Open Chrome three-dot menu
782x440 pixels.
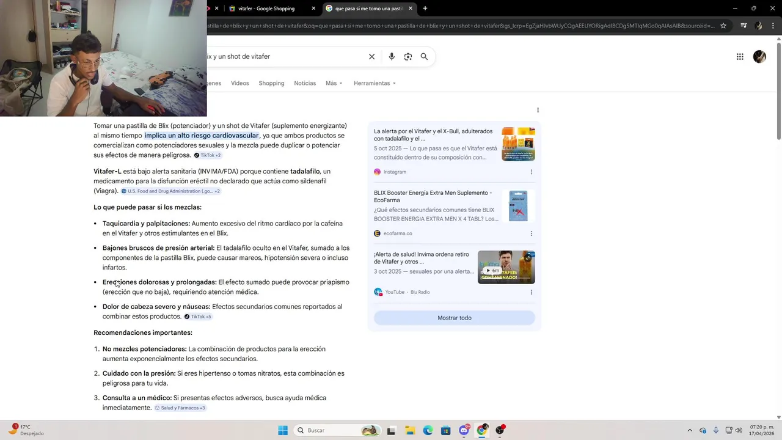(x=773, y=26)
